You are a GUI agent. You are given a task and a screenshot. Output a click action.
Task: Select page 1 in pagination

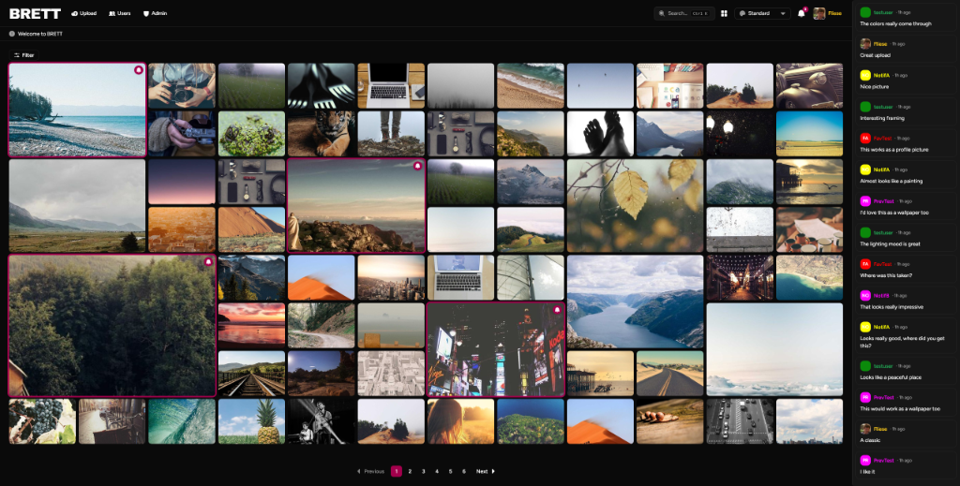pos(397,471)
